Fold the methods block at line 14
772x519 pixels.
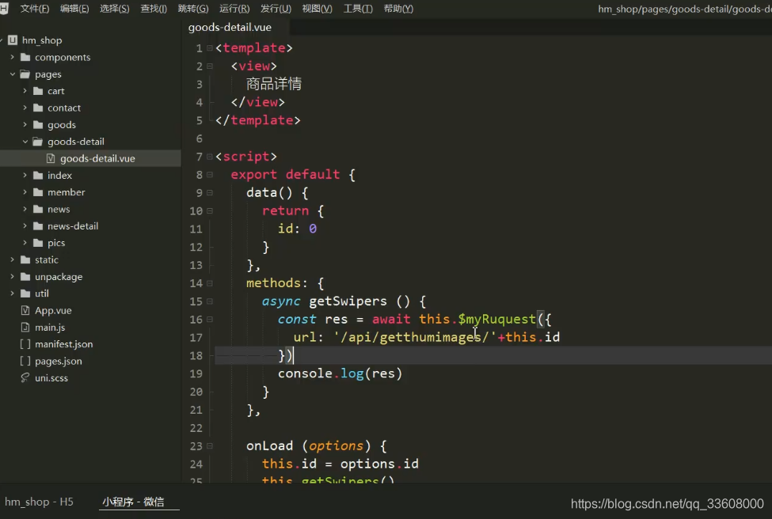tap(210, 283)
